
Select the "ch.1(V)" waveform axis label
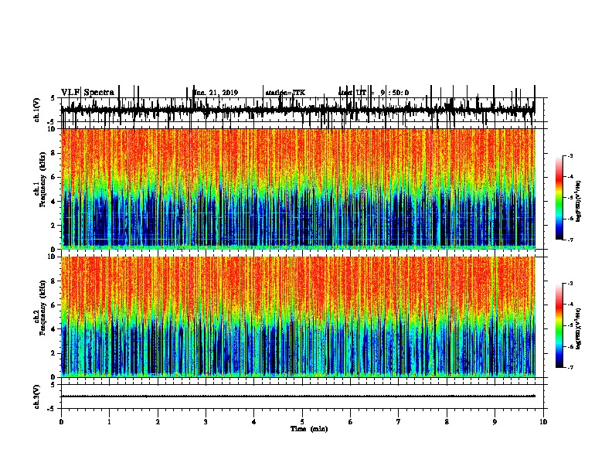(36, 110)
